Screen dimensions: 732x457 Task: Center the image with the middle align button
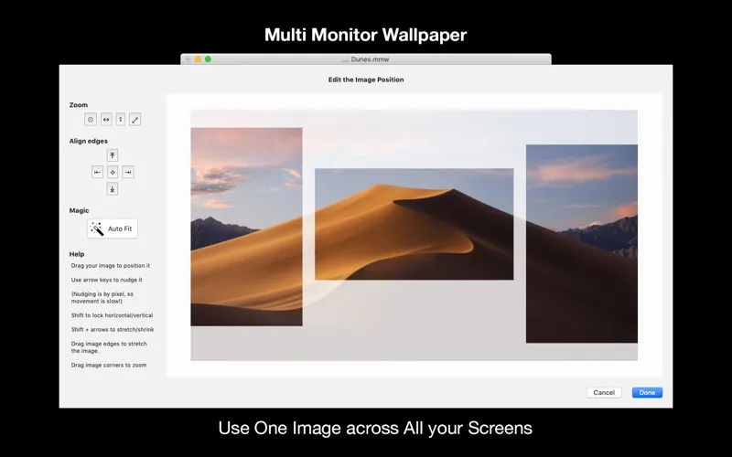[113, 172]
